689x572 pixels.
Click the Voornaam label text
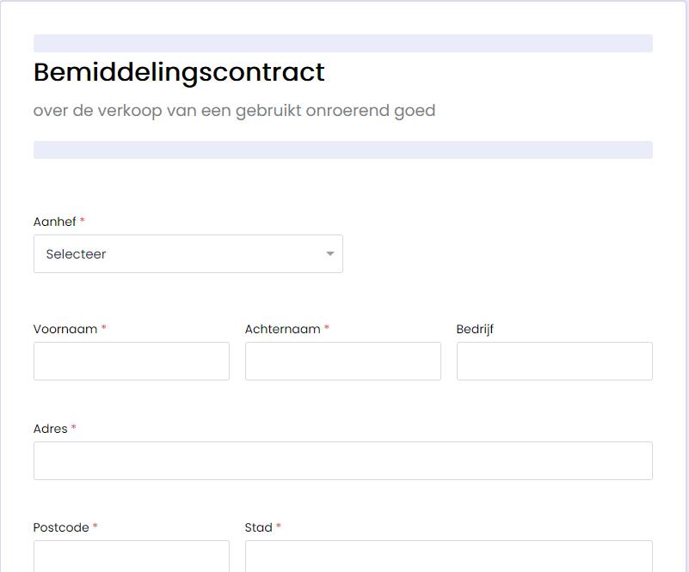[x=65, y=329]
